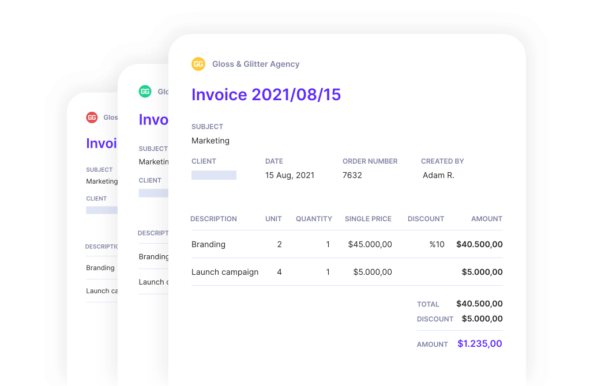The height and width of the screenshot is (386, 594).
Task: Click the 'Marketing' subject value on front invoice
Action: click(x=210, y=141)
